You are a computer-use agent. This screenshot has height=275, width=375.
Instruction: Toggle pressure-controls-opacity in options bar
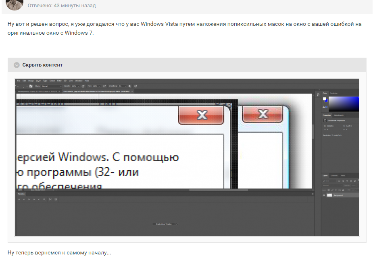pyautogui.click(x=83, y=86)
